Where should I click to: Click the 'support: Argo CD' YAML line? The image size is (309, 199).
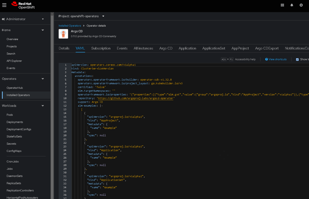pos(90,102)
